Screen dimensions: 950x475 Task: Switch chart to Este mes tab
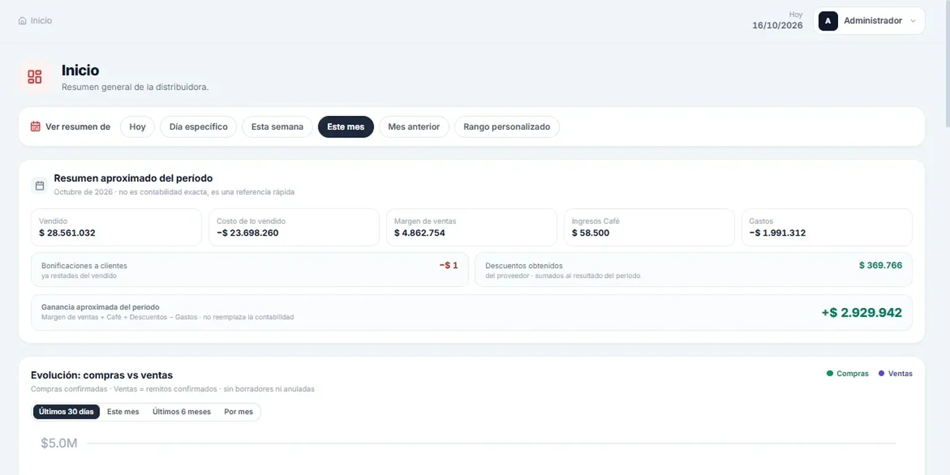click(123, 412)
